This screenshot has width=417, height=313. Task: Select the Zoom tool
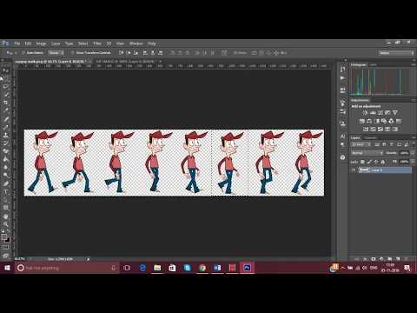[5, 224]
